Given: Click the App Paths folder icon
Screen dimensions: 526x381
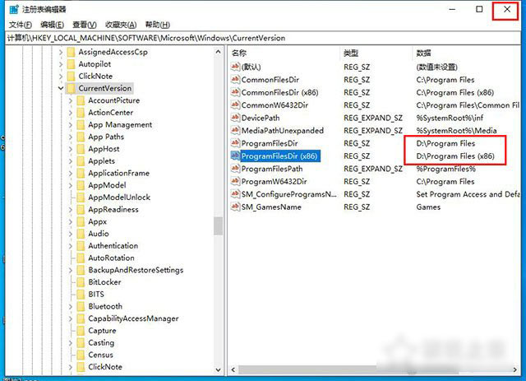Looking at the screenshot, I should (x=81, y=137).
